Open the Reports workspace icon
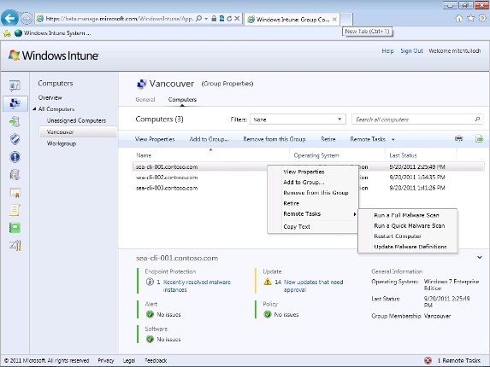The width and height of the screenshot is (490, 367). tap(15, 228)
